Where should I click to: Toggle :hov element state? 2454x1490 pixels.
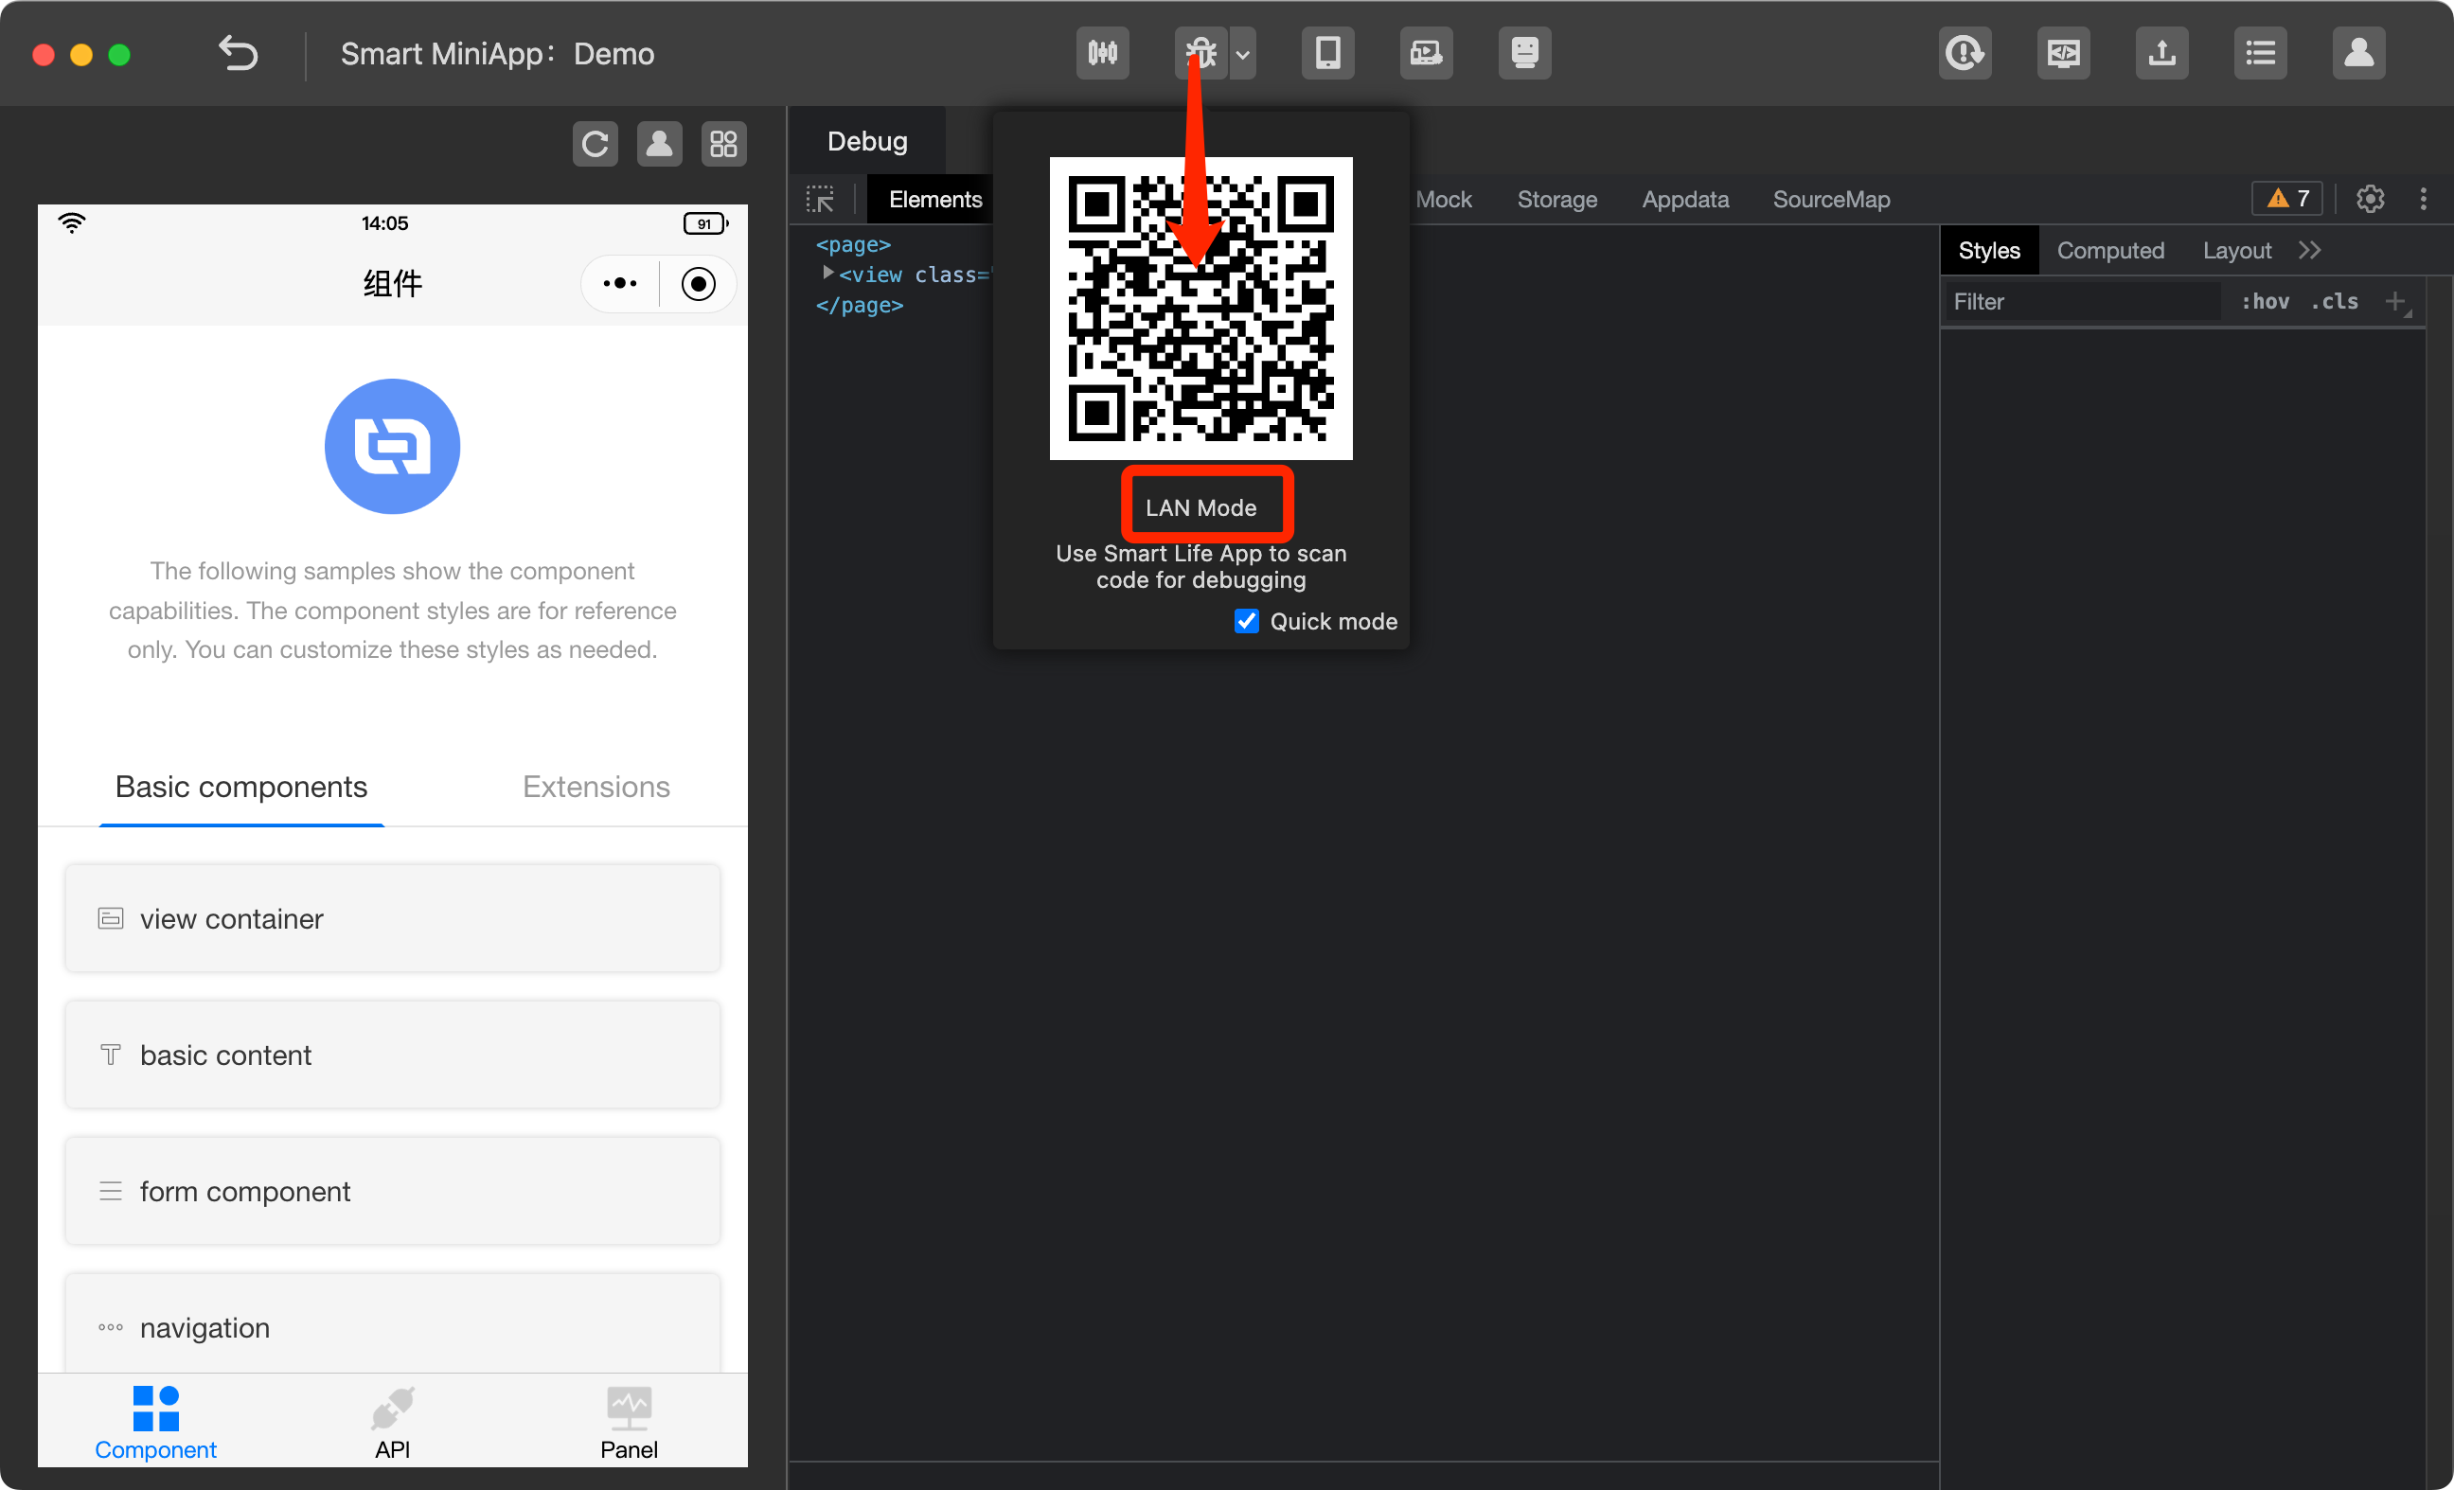coord(2265,302)
